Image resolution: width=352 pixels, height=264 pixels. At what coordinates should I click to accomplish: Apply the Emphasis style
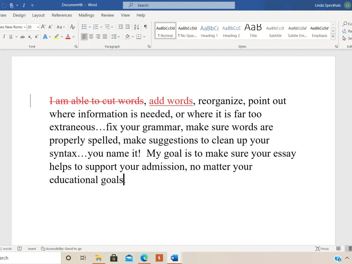tap(320, 31)
